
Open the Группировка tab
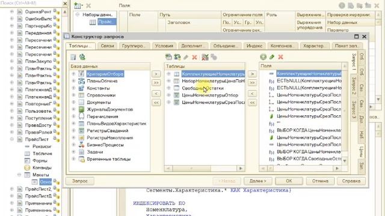pyautogui.click(x=134, y=46)
